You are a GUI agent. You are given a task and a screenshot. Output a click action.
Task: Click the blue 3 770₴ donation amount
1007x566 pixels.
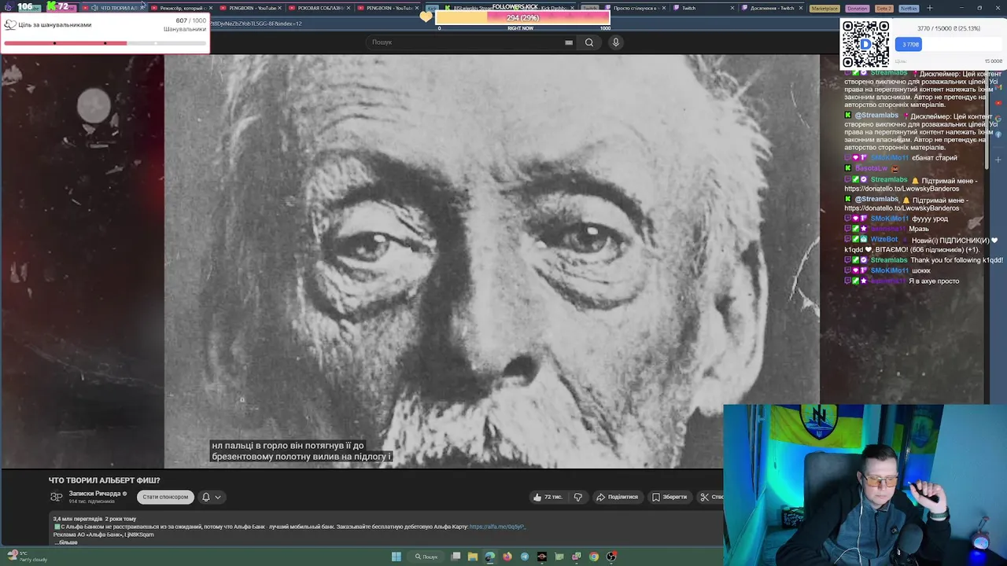click(910, 45)
